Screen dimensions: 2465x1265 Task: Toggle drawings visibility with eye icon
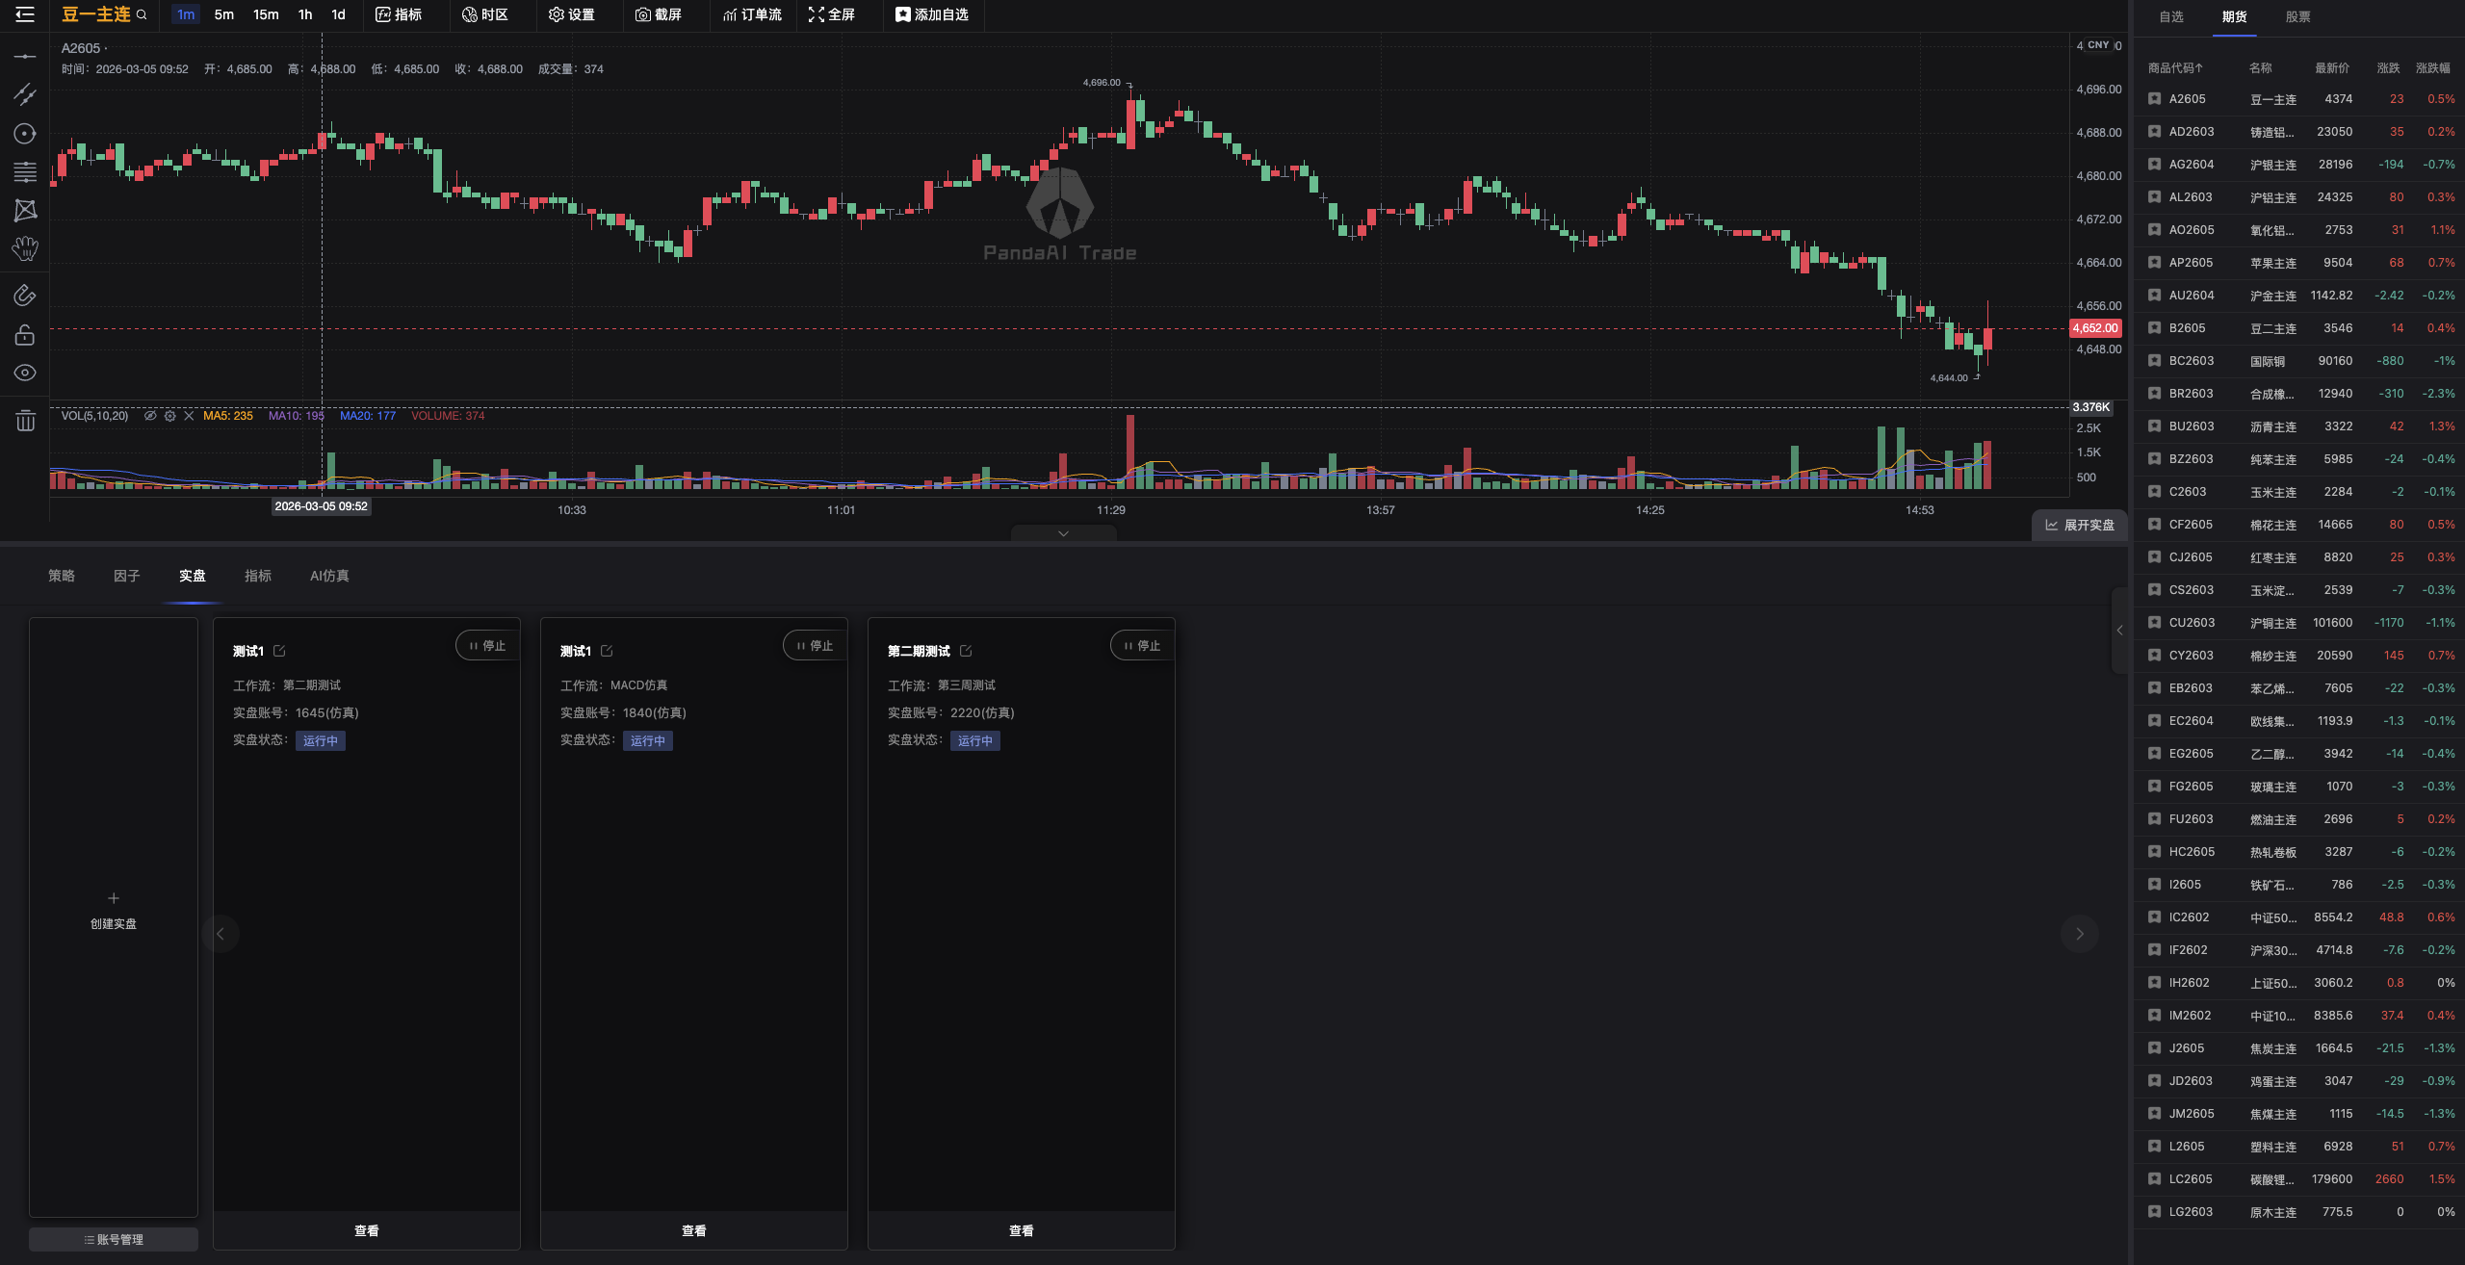pyautogui.click(x=25, y=373)
